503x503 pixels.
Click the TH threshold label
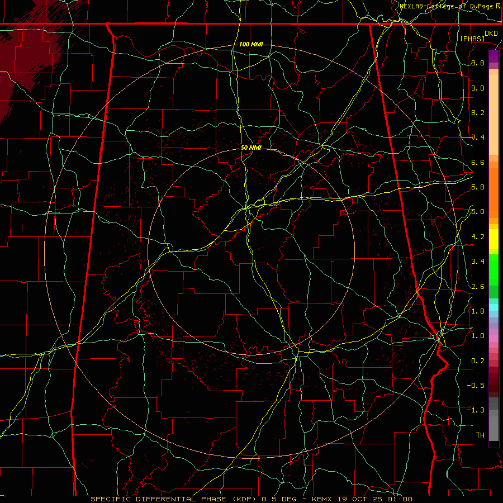click(480, 435)
